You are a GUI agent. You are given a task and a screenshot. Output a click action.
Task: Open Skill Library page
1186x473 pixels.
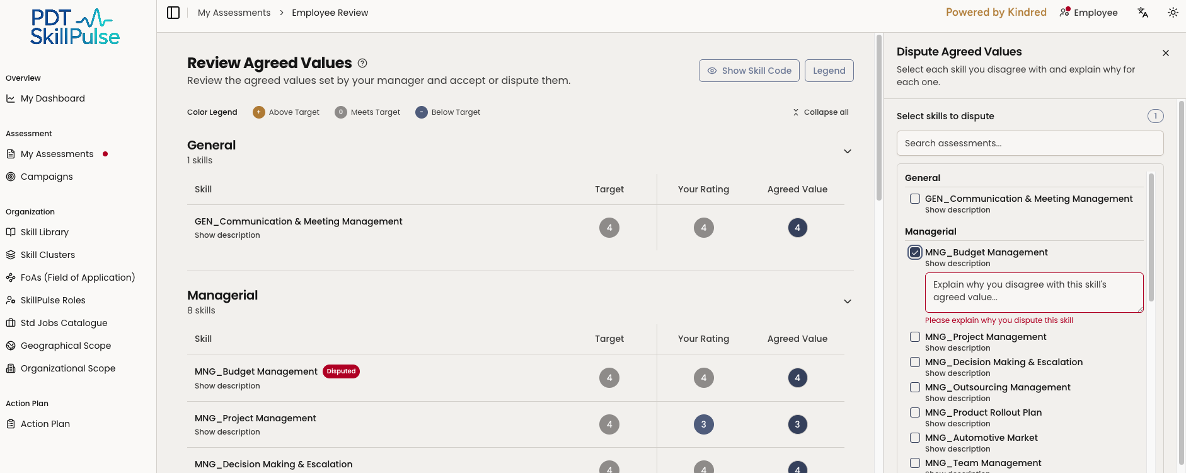(45, 232)
